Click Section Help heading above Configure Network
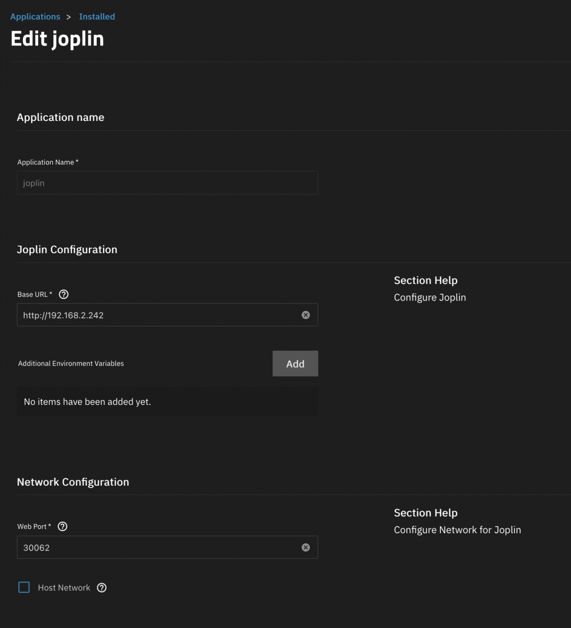 [x=426, y=513]
